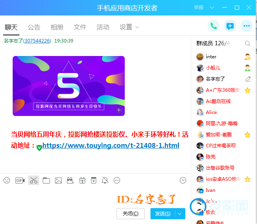The height and width of the screenshot is (224, 257).
Task: Click avatar of member Ivan
Action: point(200,190)
